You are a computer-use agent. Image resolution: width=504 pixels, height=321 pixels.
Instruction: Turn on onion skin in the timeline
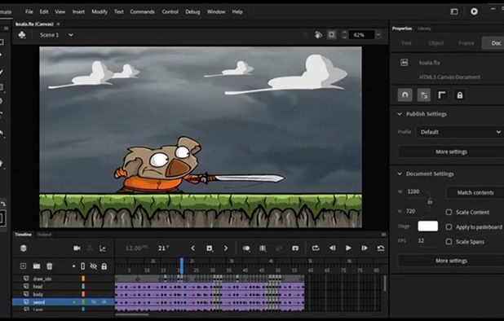(x=246, y=248)
